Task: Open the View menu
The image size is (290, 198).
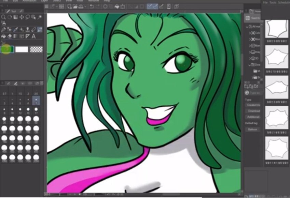Action: coord(69,1)
